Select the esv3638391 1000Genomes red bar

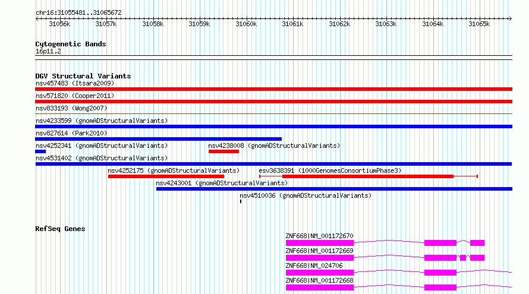click(368, 176)
